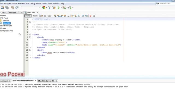
Task: Click the Build Project hammer icon
Action: pyautogui.click(x=49, y=8)
